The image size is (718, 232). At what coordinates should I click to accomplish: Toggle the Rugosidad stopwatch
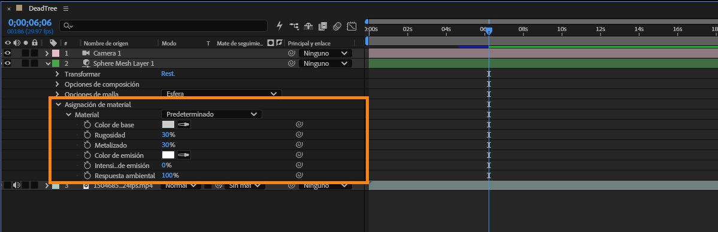[x=87, y=135]
